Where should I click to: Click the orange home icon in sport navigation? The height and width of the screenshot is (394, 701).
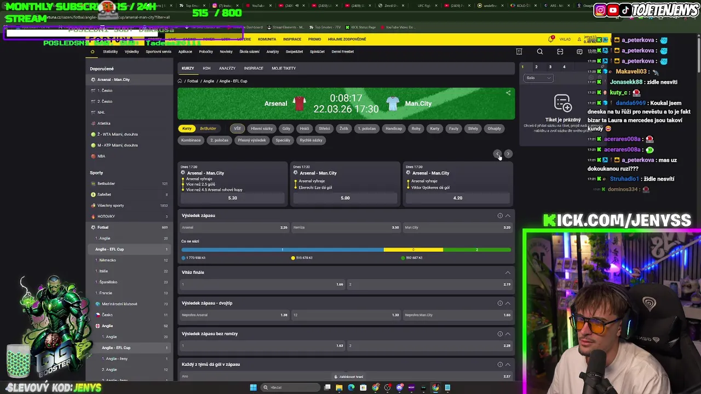[93, 51]
